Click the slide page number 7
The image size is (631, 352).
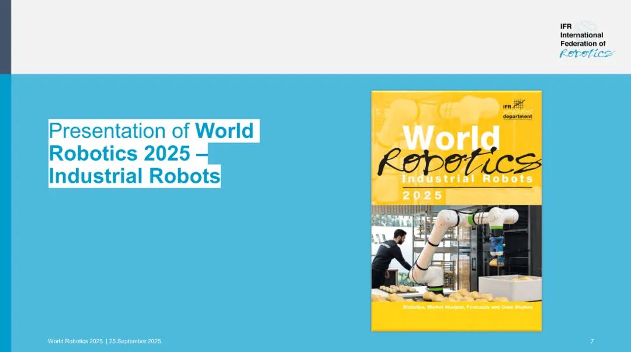click(592, 341)
